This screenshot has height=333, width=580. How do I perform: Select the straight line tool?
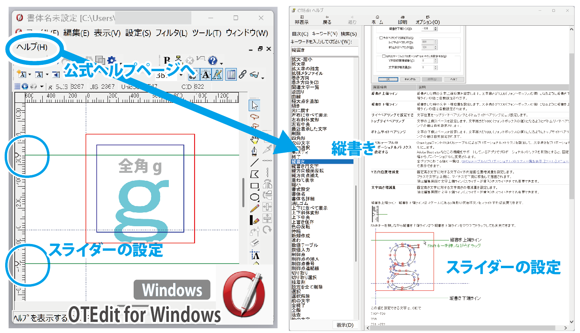(x=254, y=162)
